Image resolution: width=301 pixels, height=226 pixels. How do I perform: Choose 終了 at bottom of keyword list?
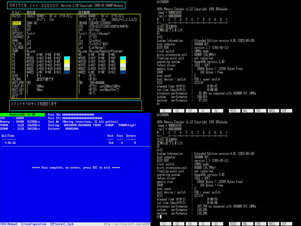pos(15,97)
